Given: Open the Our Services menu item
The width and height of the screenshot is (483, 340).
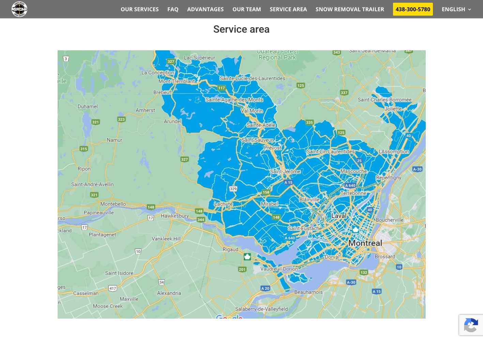Looking at the screenshot, I should [139, 9].
